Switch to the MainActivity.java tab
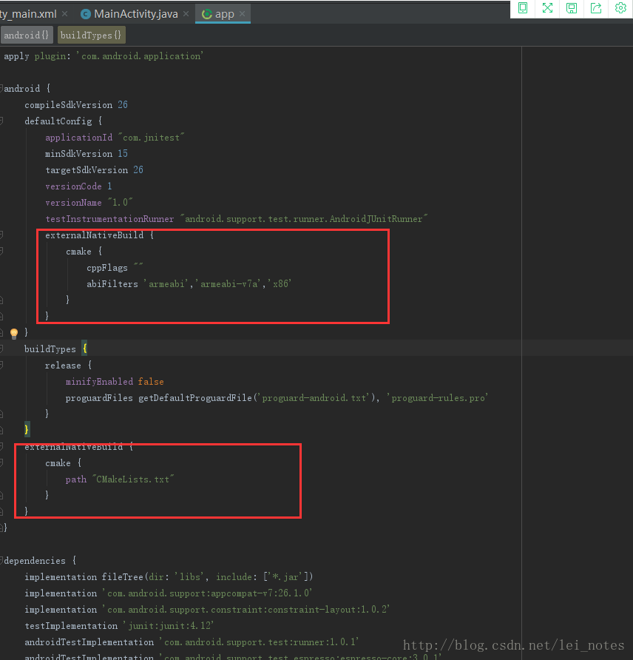The image size is (633, 660). click(x=136, y=14)
